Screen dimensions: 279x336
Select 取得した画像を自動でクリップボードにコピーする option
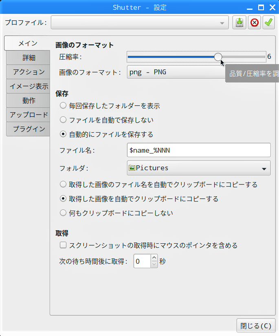[63, 199]
